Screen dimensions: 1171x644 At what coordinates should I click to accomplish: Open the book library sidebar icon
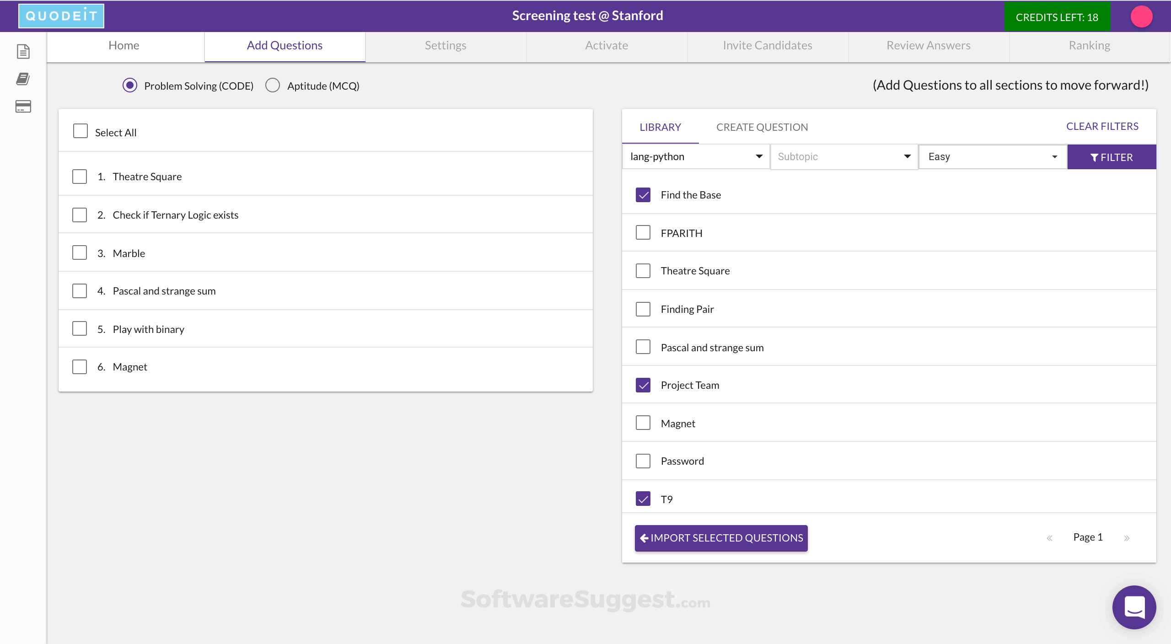click(23, 79)
